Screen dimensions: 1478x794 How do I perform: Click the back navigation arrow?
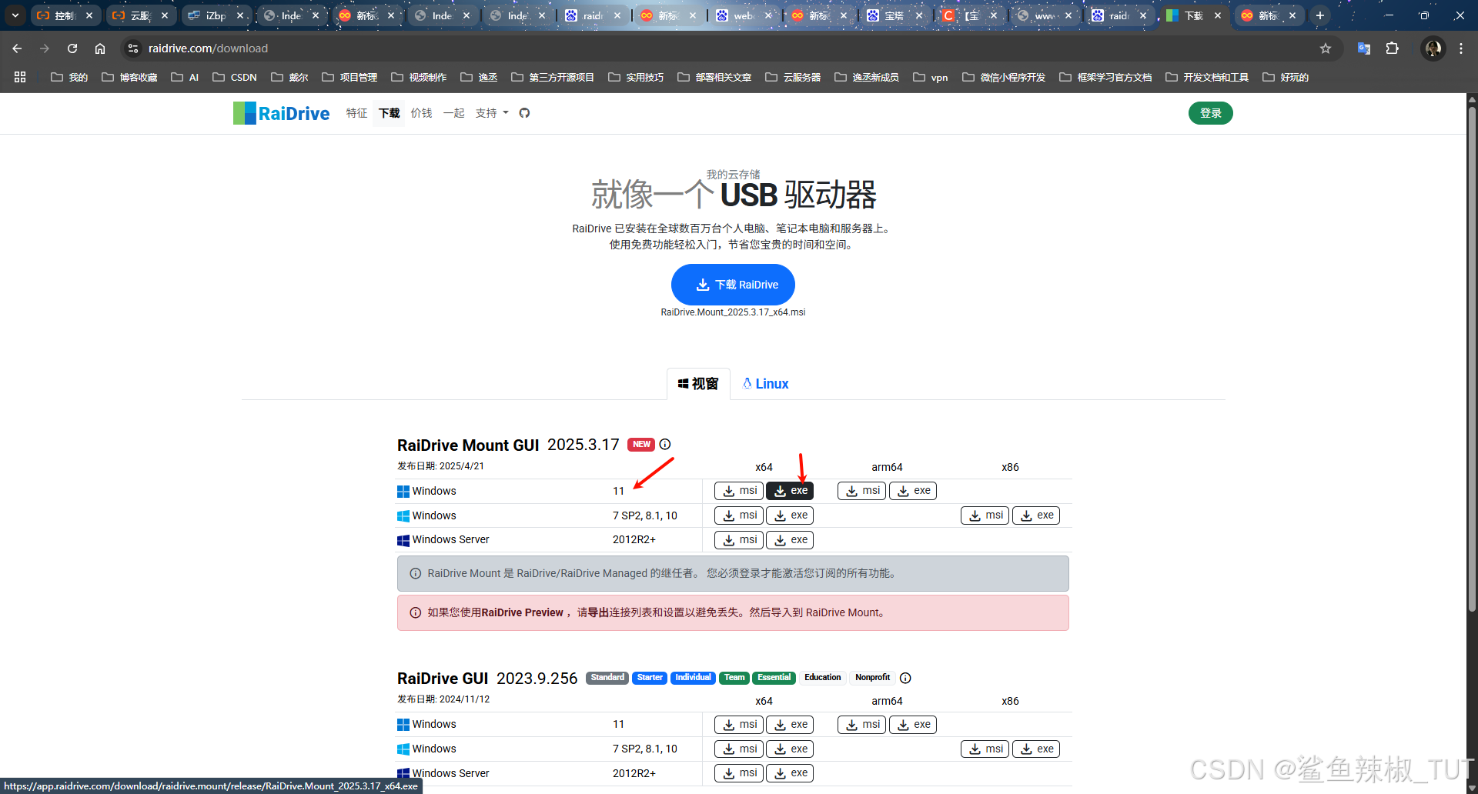[x=16, y=48]
